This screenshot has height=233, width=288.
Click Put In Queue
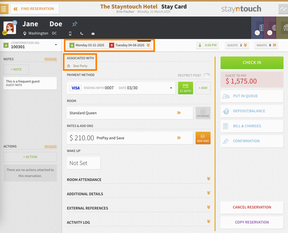pyautogui.click(x=252, y=96)
